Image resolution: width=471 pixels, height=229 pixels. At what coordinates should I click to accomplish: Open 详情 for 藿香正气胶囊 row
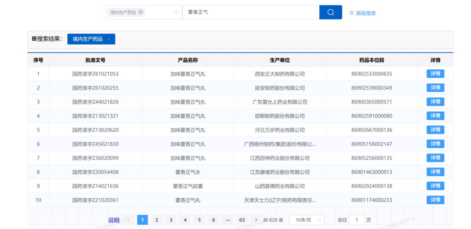[435, 186]
